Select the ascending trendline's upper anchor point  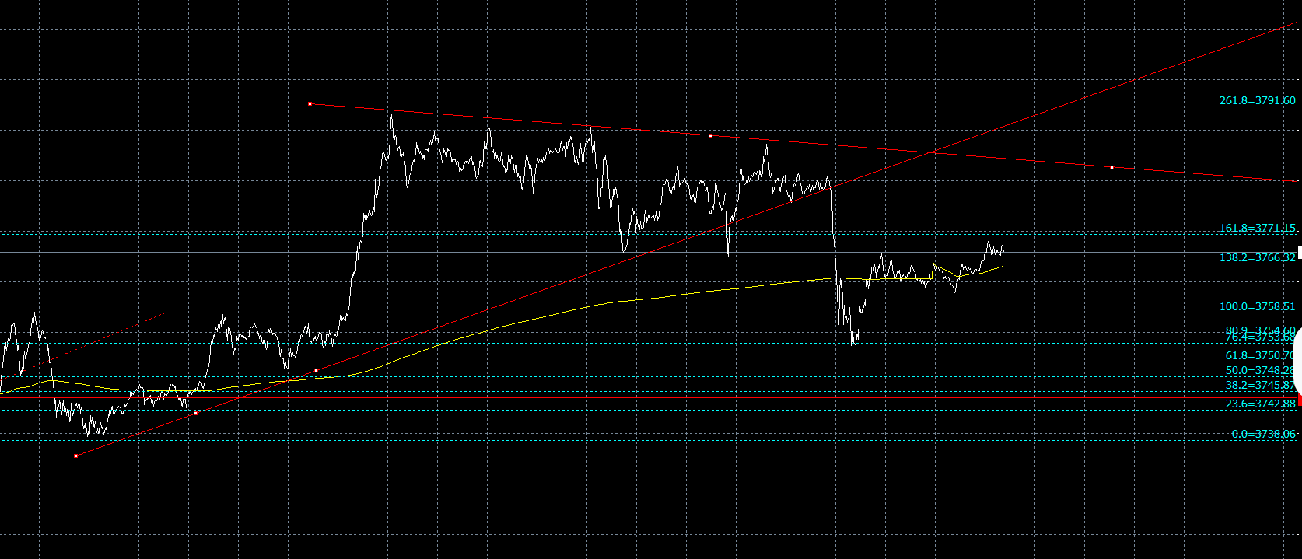(x=316, y=370)
